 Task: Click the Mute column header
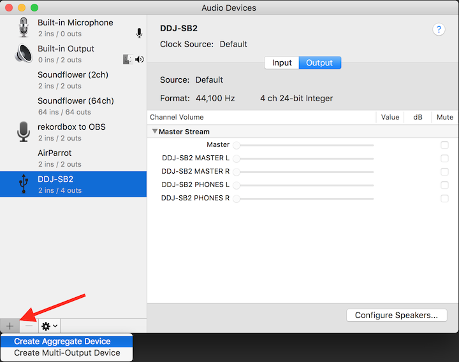coord(445,117)
